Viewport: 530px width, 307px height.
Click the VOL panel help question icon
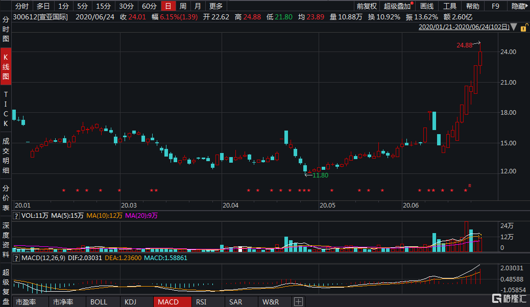pos(16,216)
